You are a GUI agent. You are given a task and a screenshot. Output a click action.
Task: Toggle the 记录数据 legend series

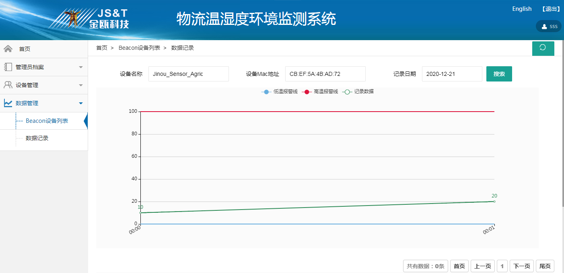point(358,92)
